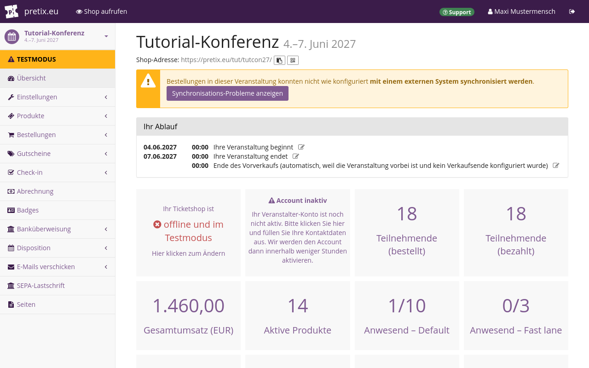
Task: Expand the E-Mails verschicken submenu chevron
Action: 106,267
